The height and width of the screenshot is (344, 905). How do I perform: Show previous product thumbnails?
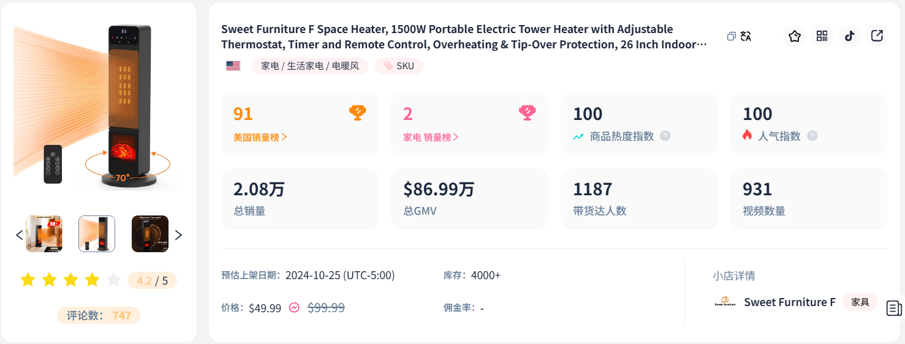[19, 234]
